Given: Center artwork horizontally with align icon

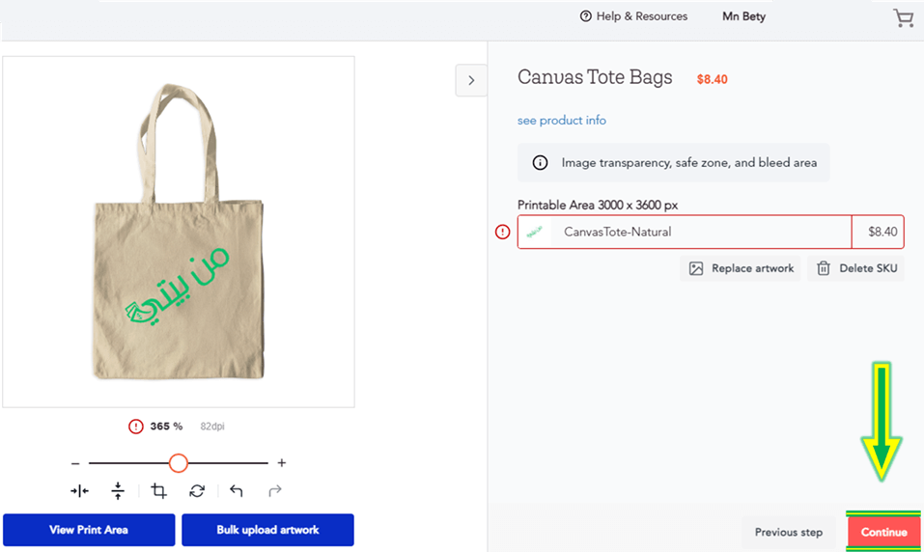Looking at the screenshot, I should coord(79,491).
